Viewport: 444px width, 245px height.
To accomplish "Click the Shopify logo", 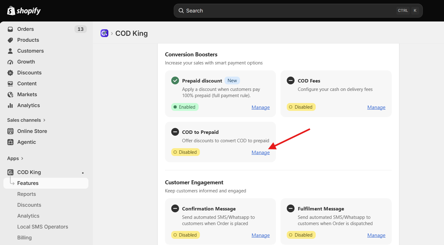I will click(x=24, y=11).
